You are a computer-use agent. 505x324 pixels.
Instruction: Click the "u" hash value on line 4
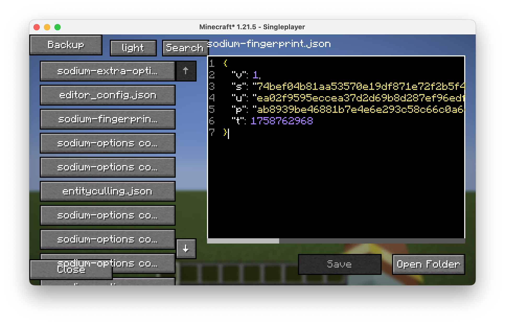coord(358,98)
